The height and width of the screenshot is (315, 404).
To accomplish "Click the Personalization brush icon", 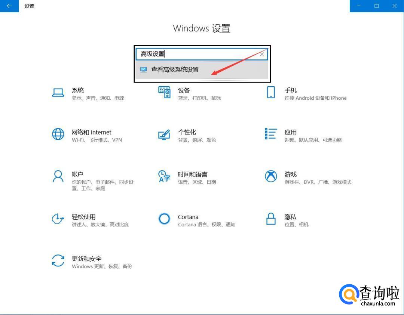I will click(164, 135).
